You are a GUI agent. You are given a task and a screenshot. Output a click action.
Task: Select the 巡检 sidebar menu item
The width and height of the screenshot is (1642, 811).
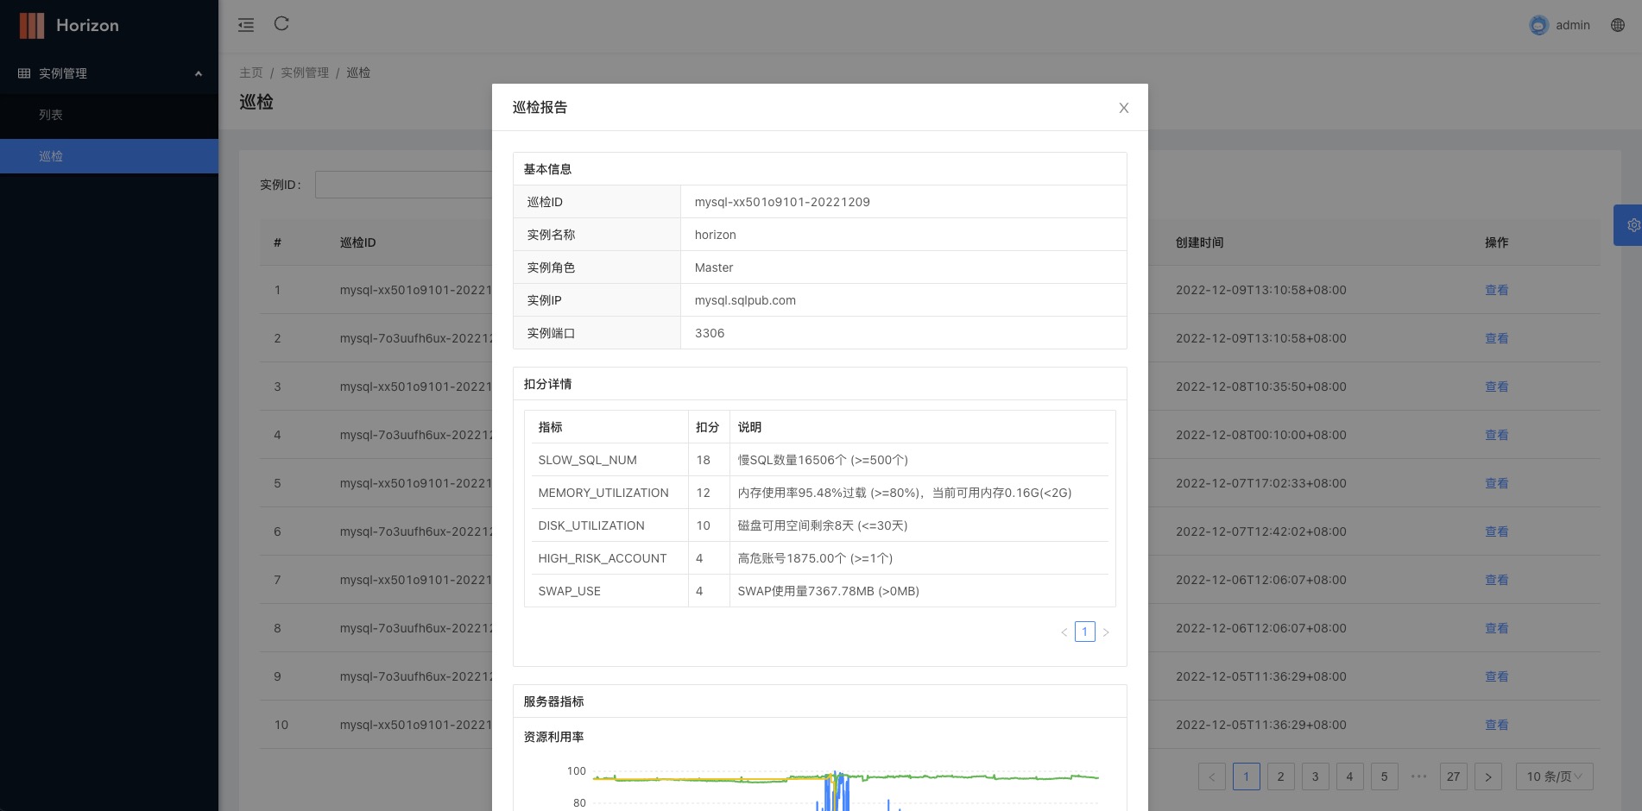tap(110, 156)
